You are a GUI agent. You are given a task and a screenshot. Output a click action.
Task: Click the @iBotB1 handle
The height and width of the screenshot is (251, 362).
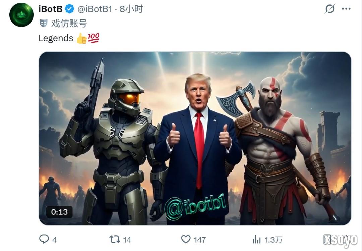(x=95, y=9)
